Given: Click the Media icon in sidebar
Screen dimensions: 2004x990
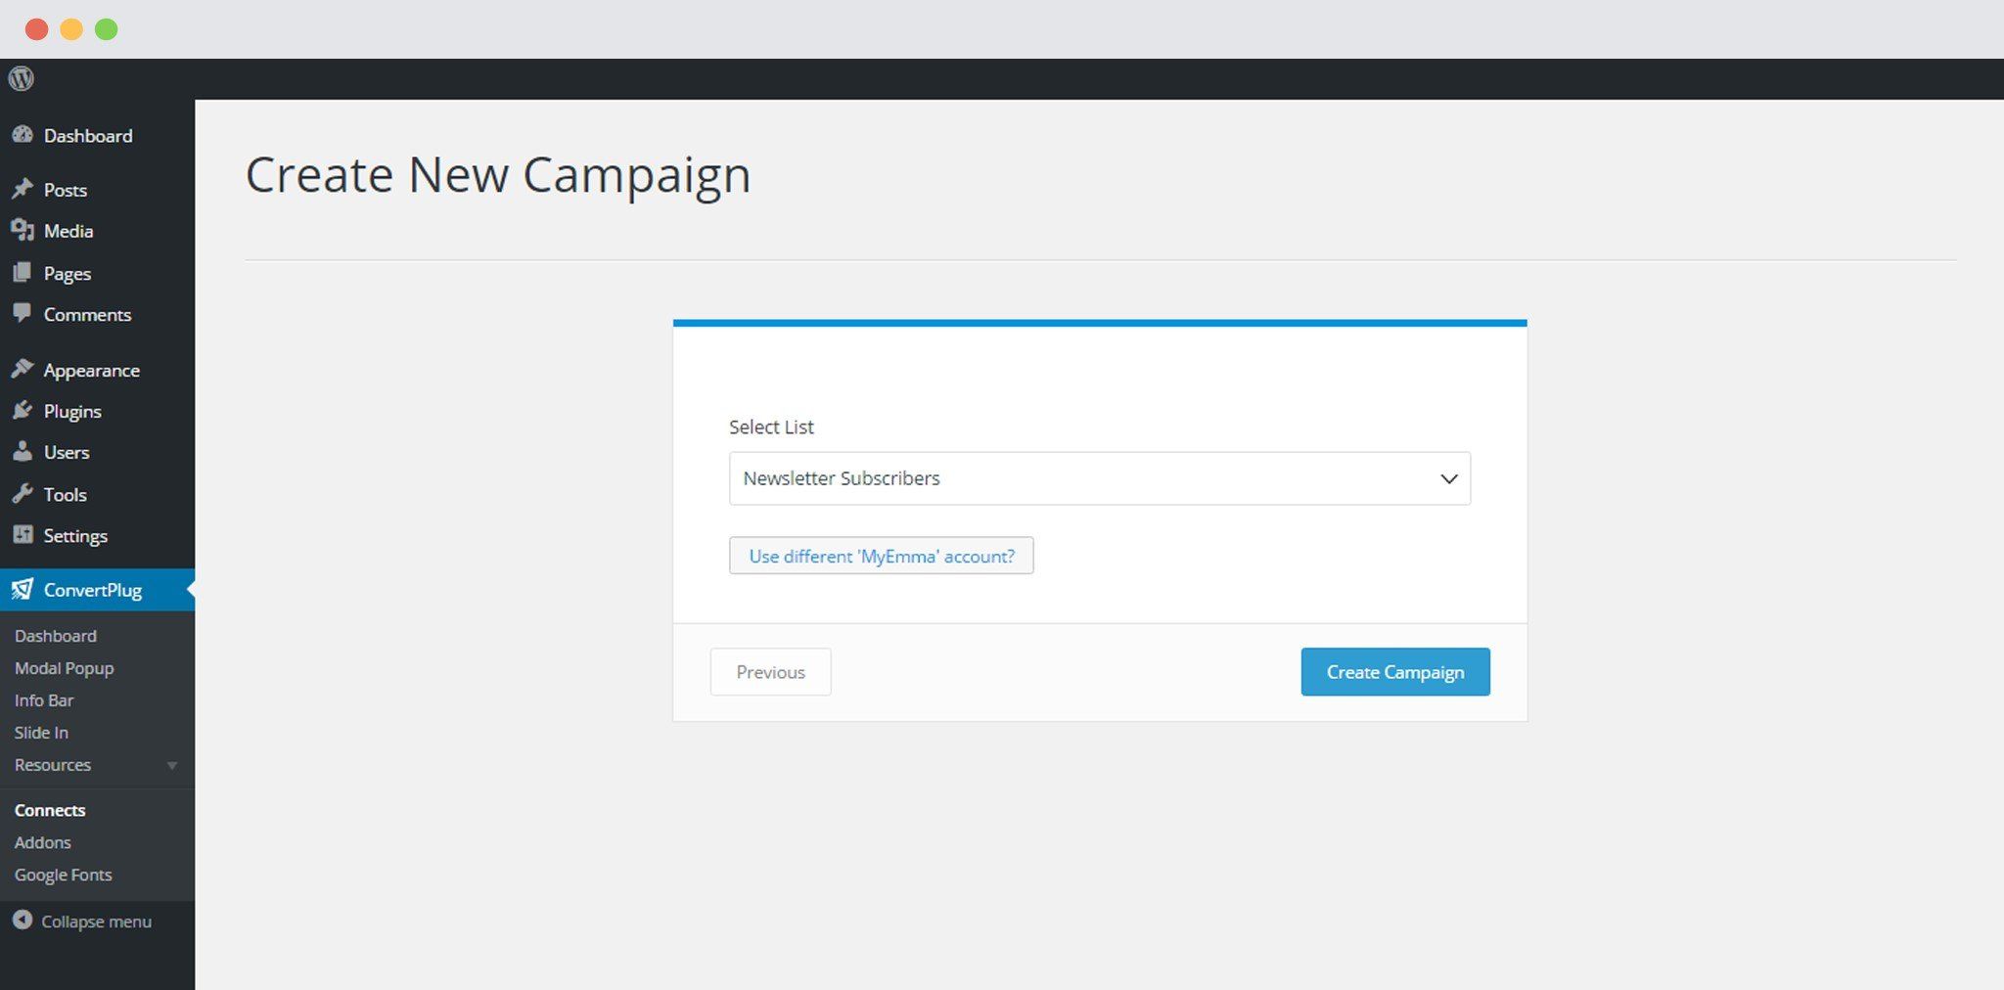Looking at the screenshot, I should pos(23,230).
